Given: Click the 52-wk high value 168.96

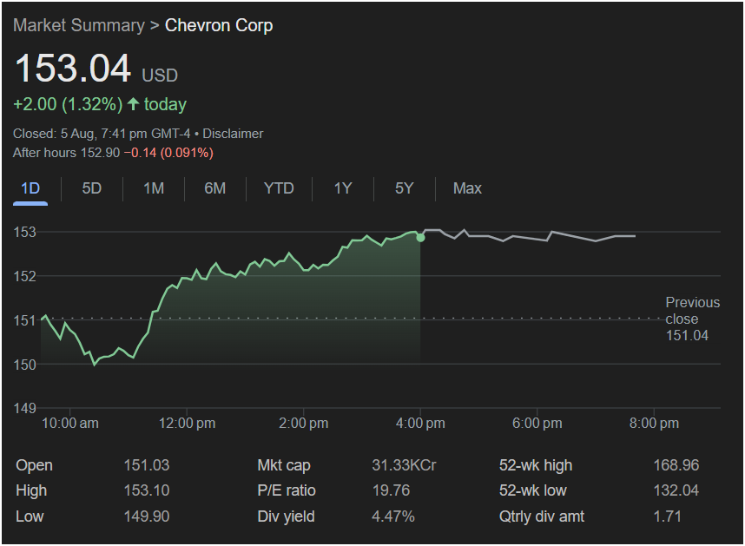Looking at the screenshot, I should tap(676, 465).
